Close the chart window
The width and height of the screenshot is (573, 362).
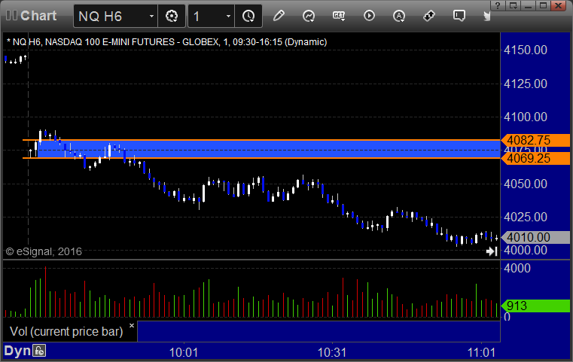pyautogui.click(x=559, y=5)
